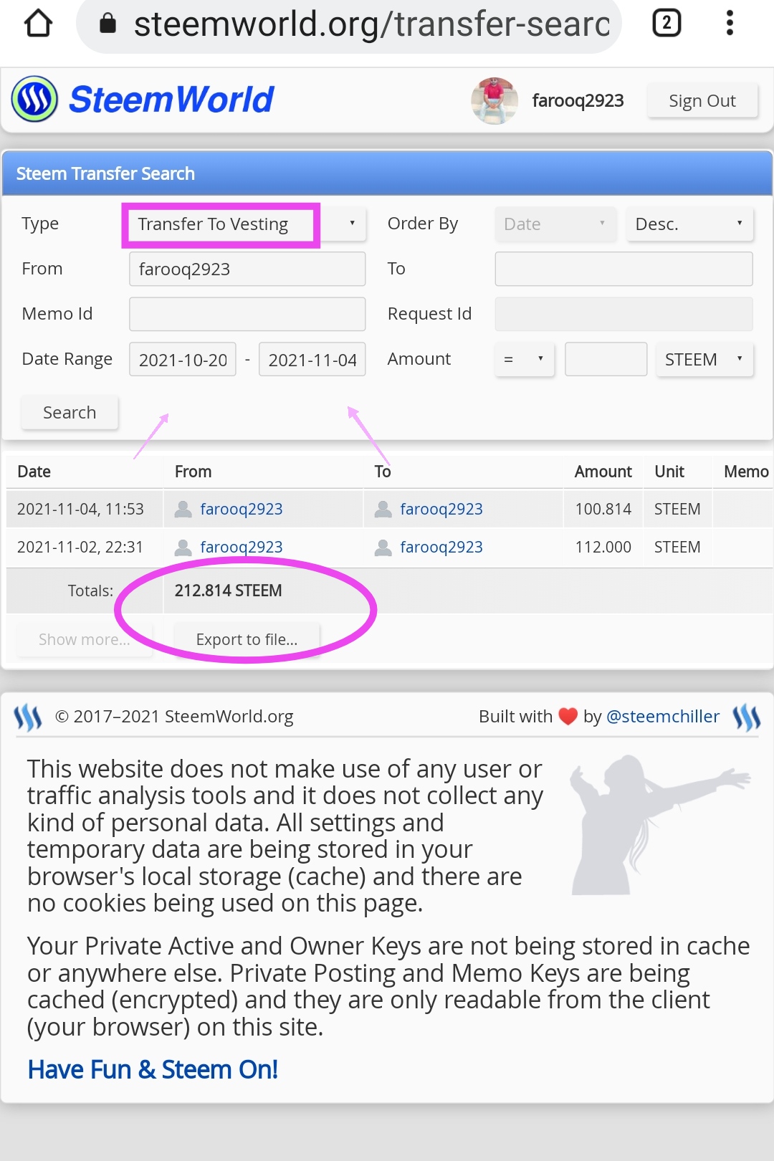
Task: Click the Amount column header
Action: click(603, 472)
